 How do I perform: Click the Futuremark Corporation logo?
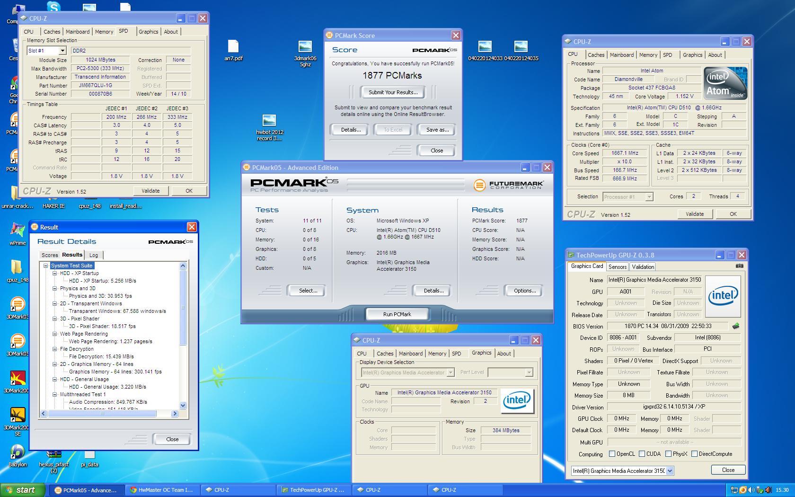click(508, 185)
